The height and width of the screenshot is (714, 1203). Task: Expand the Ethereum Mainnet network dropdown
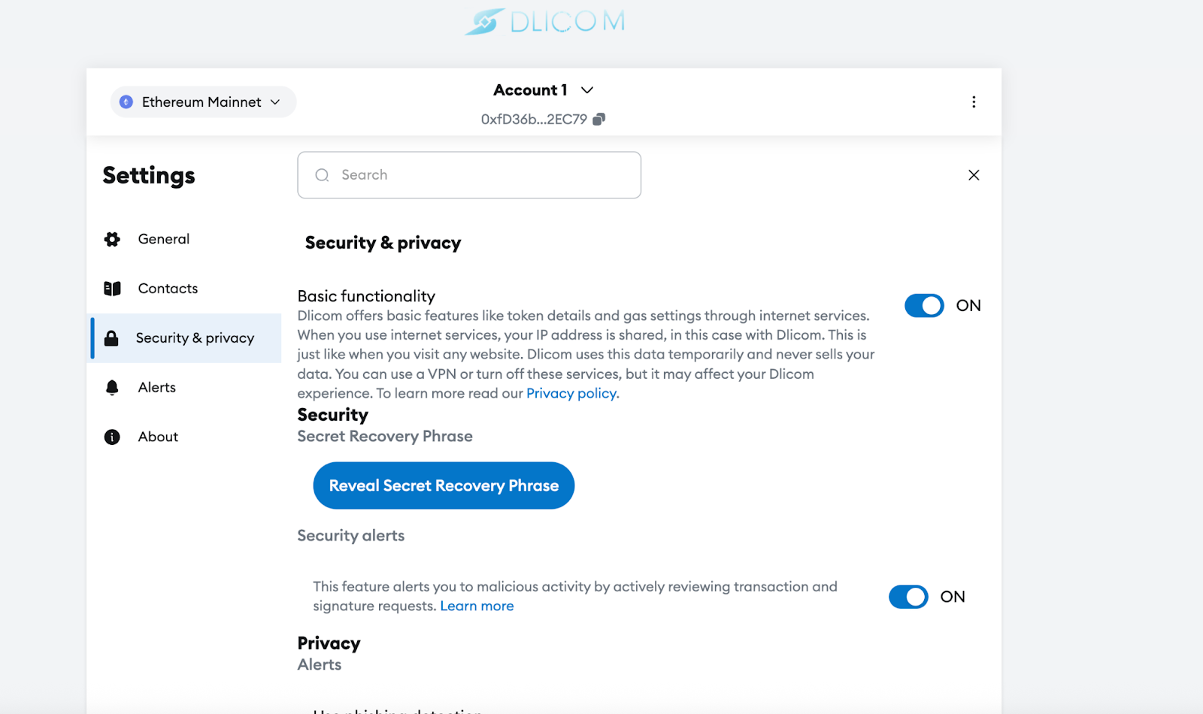[x=203, y=102]
